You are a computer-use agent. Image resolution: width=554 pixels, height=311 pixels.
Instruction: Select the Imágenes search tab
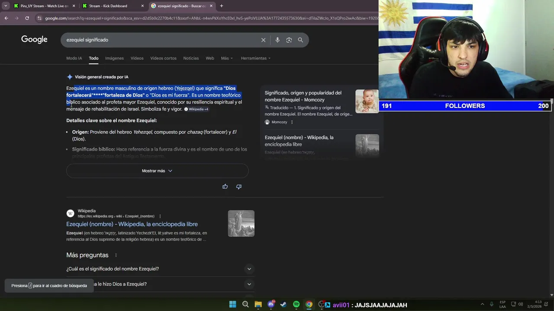(114, 58)
